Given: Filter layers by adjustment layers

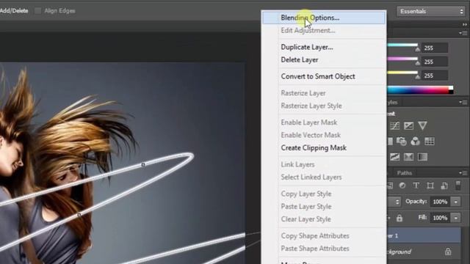Looking at the screenshot, I should [x=402, y=186].
